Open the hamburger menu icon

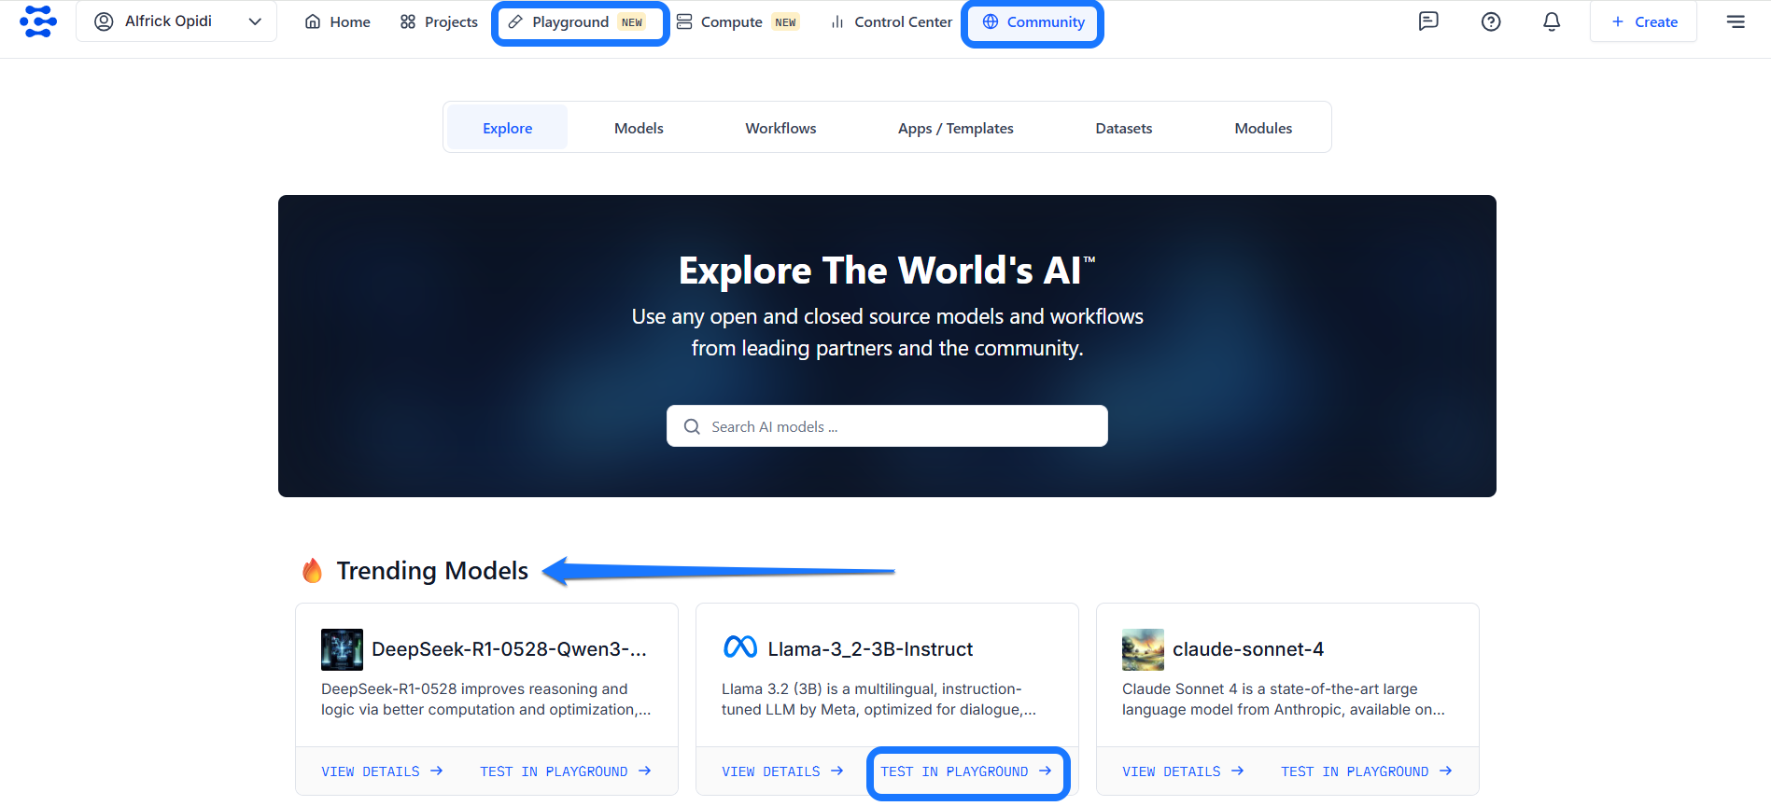[x=1736, y=21]
